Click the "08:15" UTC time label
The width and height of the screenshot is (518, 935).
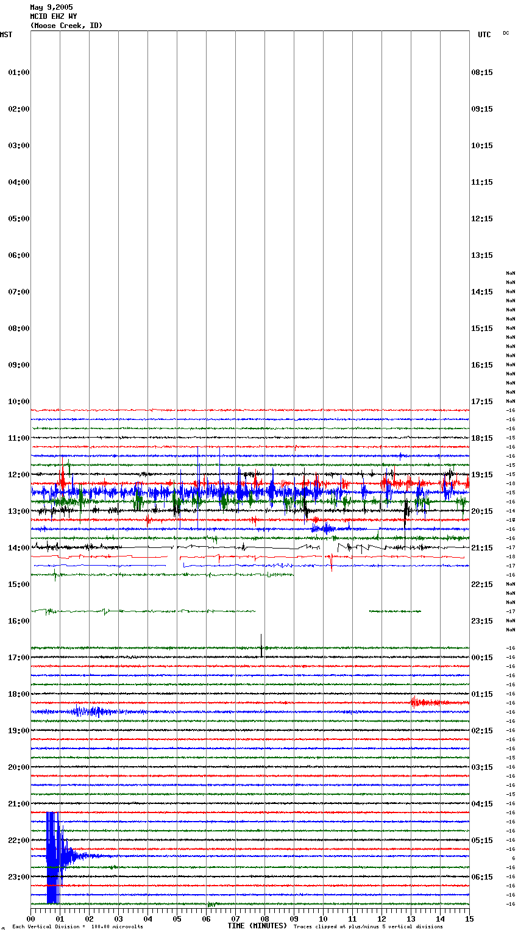482,73
